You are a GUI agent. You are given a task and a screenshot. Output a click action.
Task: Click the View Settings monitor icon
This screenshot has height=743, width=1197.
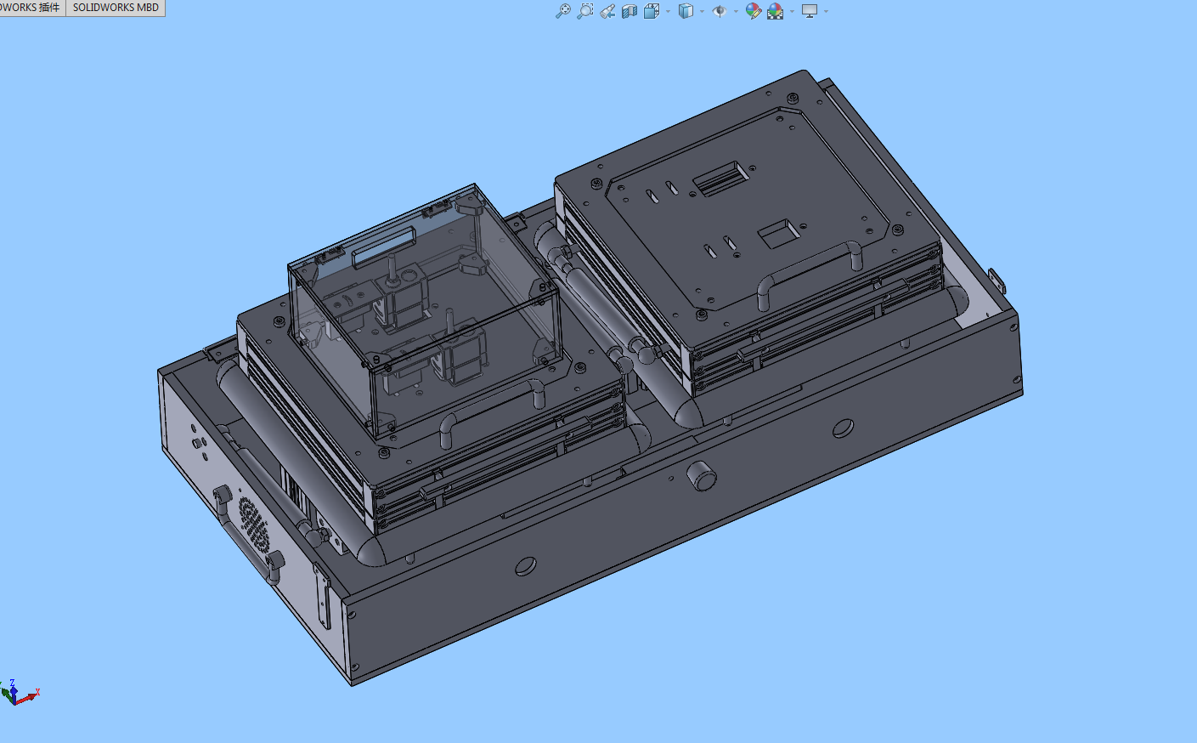tap(810, 11)
